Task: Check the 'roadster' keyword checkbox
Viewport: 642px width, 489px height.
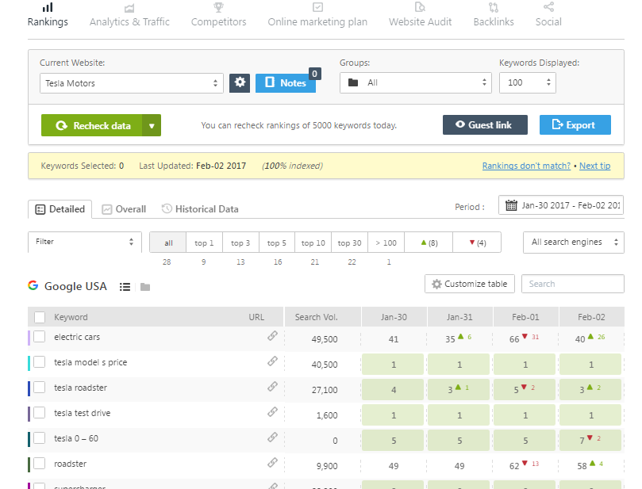Action: [40, 464]
